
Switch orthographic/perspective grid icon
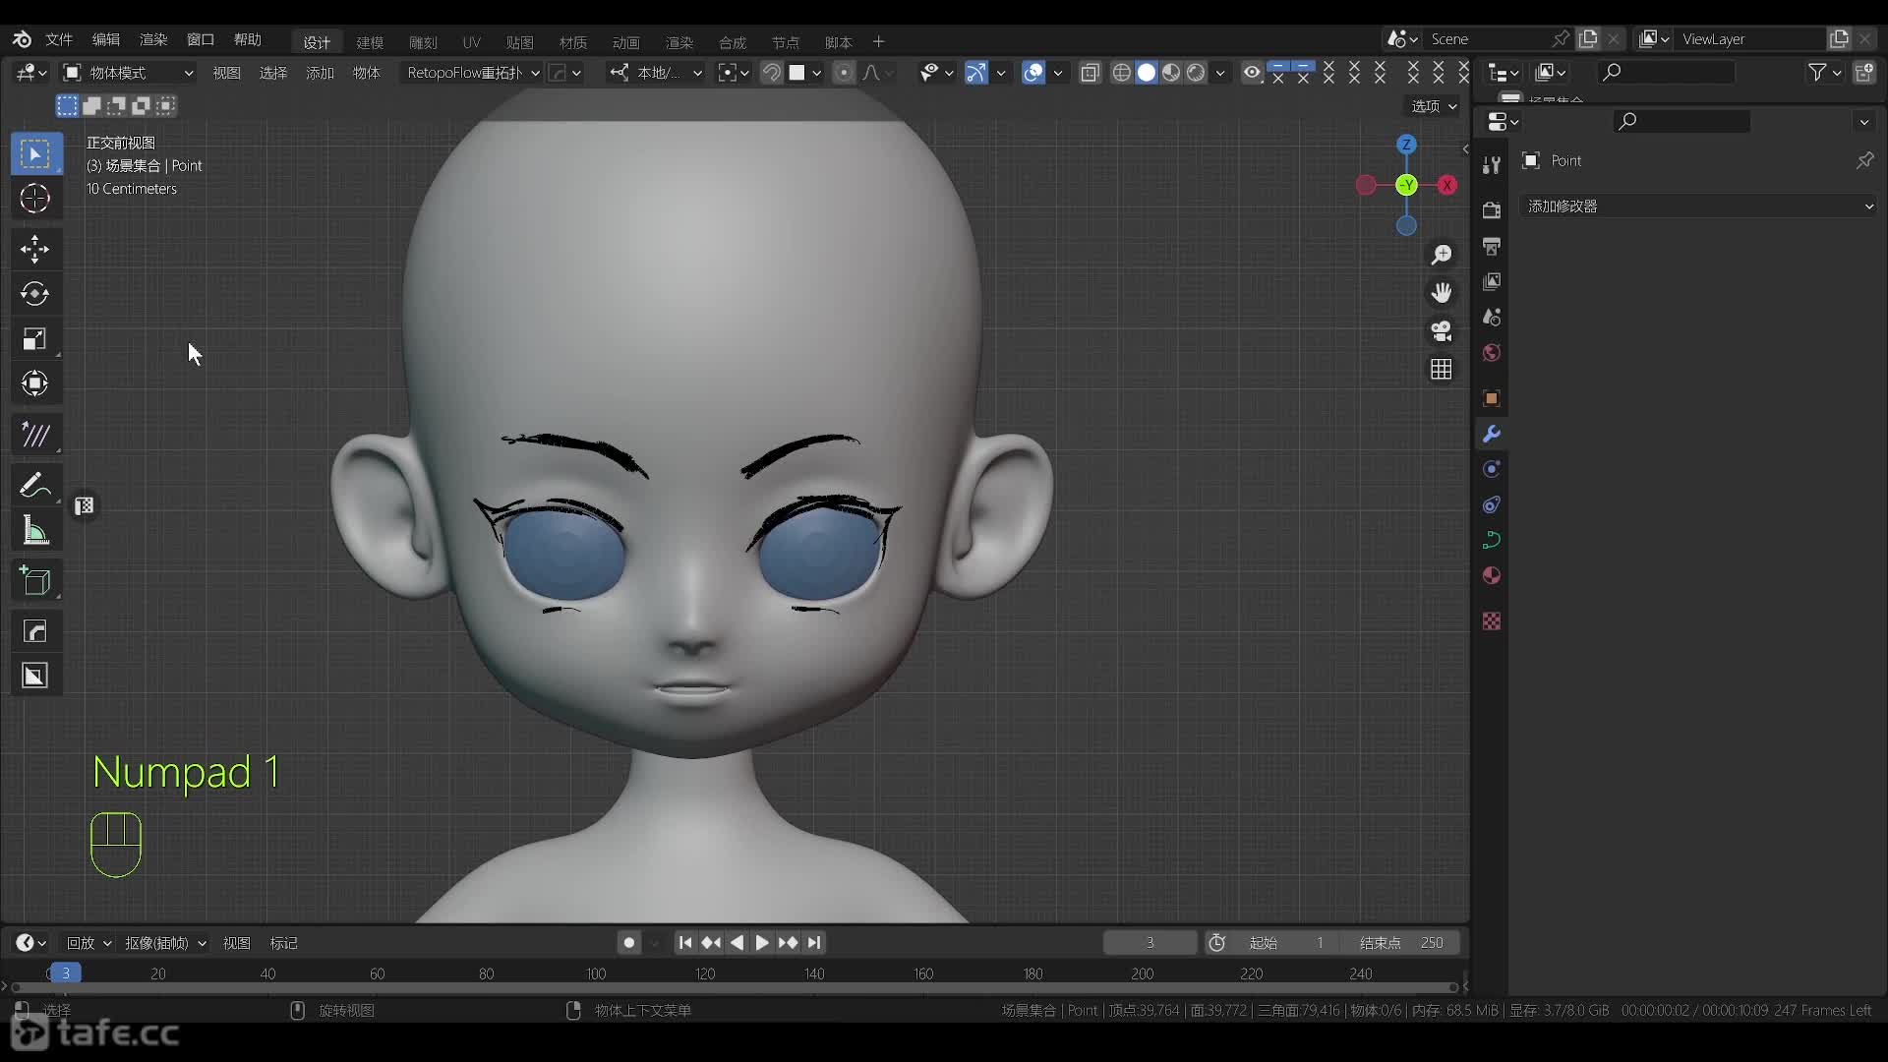(x=1442, y=370)
